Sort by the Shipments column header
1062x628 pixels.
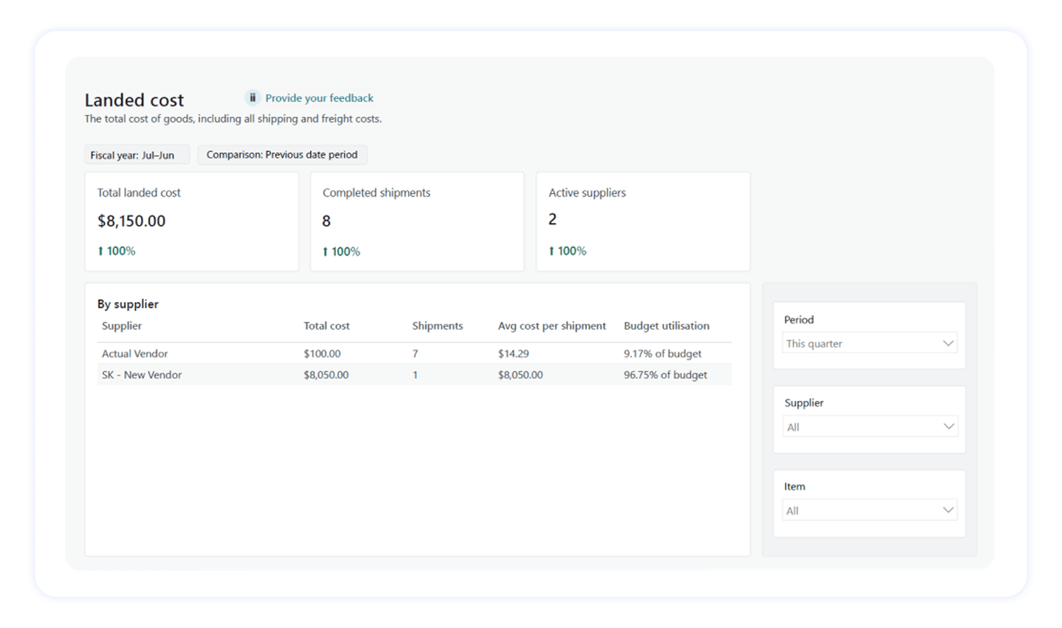pyautogui.click(x=437, y=326)
